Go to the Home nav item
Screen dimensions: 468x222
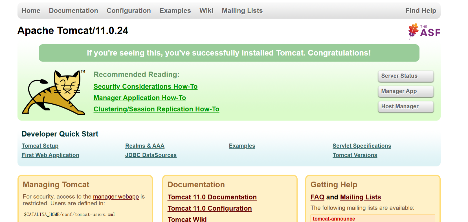31,11
